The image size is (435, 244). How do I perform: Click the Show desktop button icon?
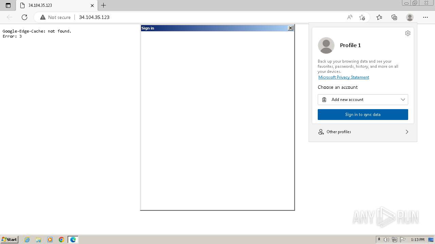431,240
